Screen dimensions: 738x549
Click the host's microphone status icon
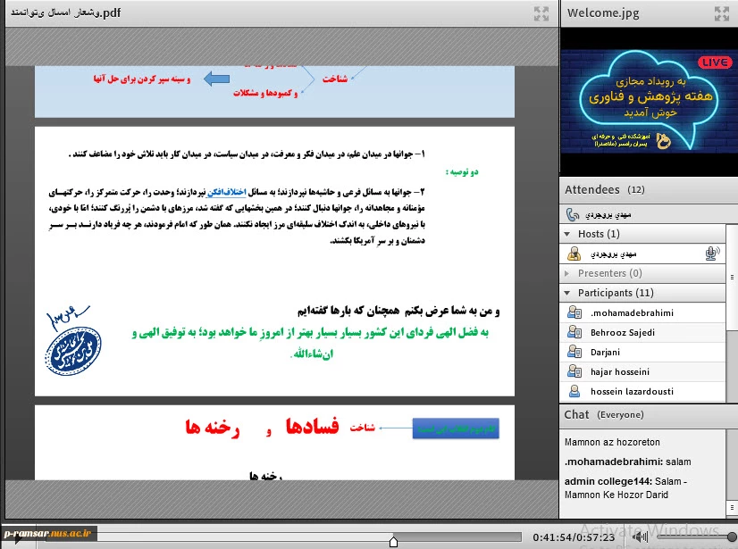(712, 254)
